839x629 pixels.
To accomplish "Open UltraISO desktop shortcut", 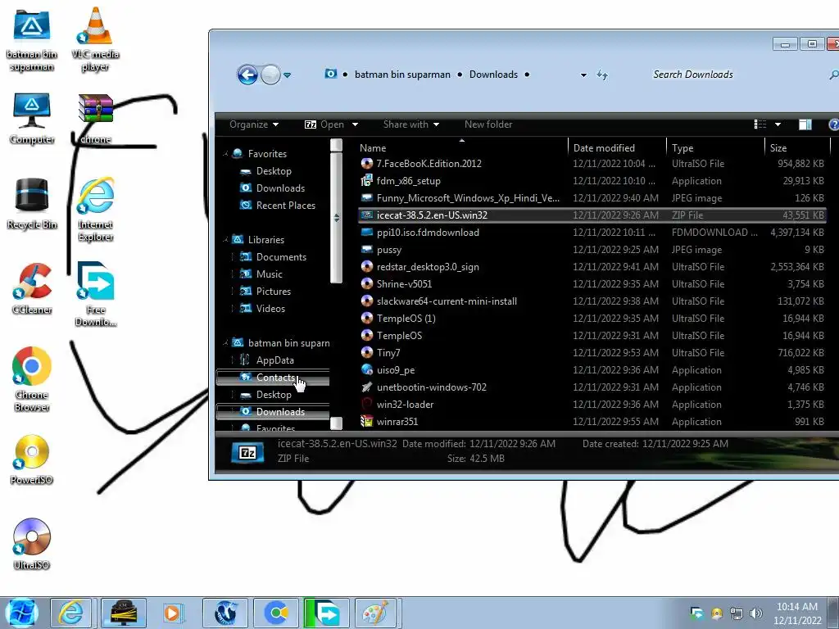I will tap(32, 544).
